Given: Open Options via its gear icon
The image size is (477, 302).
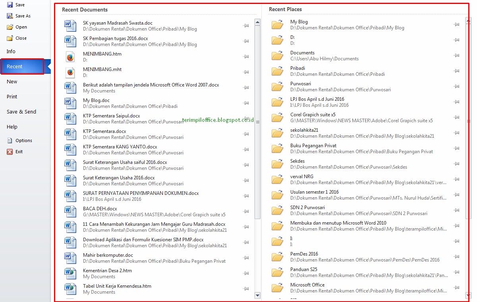Looking at the screenshot, I should click(x=11, y=140).
